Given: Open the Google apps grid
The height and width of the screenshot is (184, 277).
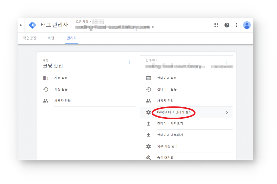Looking at the screenshot, I should 216,25.
